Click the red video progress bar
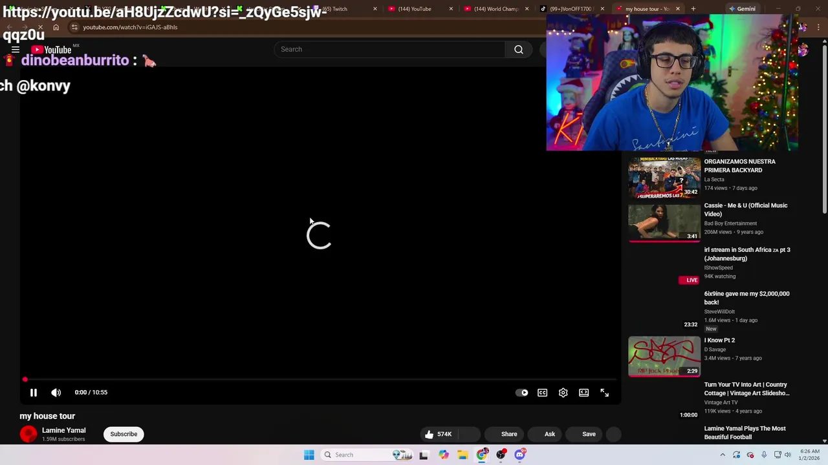Viewport: 828px width, 465px height. 320,380
